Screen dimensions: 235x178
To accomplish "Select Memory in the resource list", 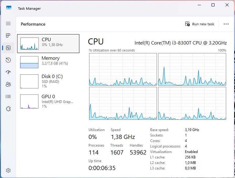I will point(48,62).
